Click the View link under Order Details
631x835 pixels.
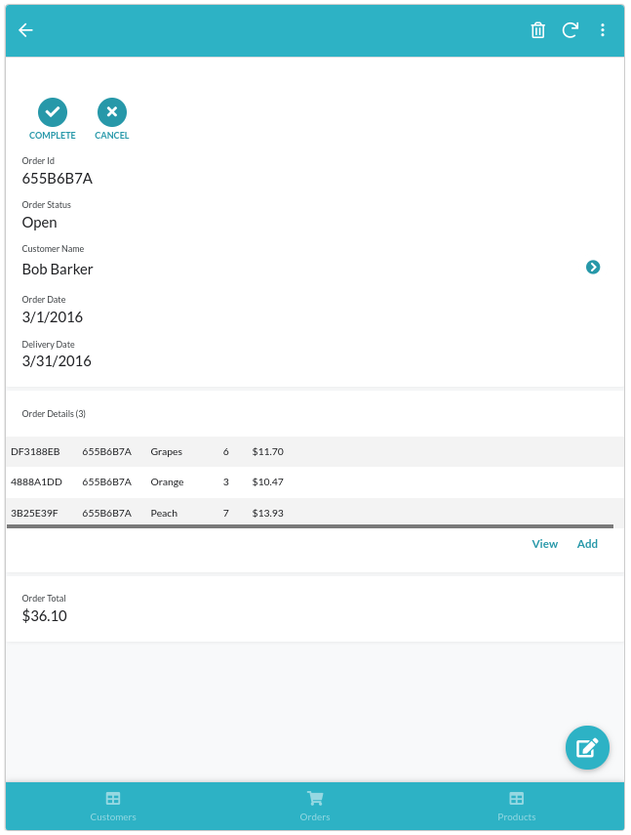tap(544, 544)
